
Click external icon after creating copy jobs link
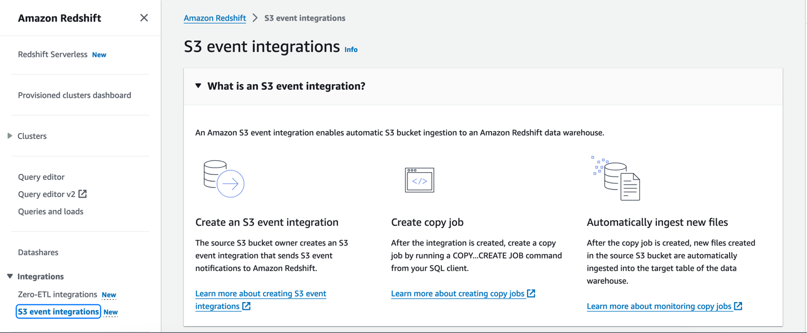(x=531, y=293)
